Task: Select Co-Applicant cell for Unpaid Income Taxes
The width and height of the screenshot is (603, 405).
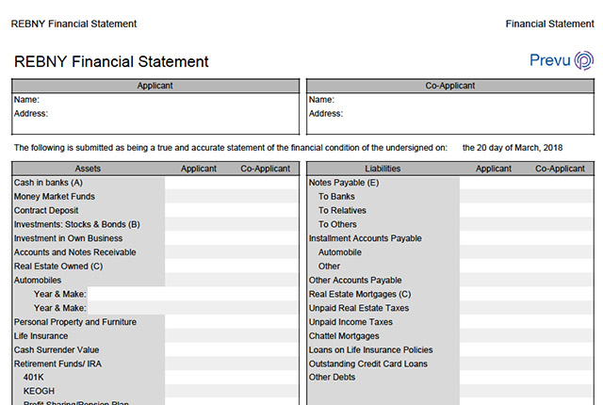Action: click(x=560, y=322)
